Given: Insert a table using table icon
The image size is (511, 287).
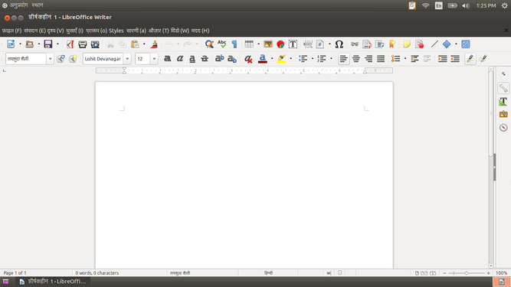Looking at the screenshot, I should [x=249, y=44].
